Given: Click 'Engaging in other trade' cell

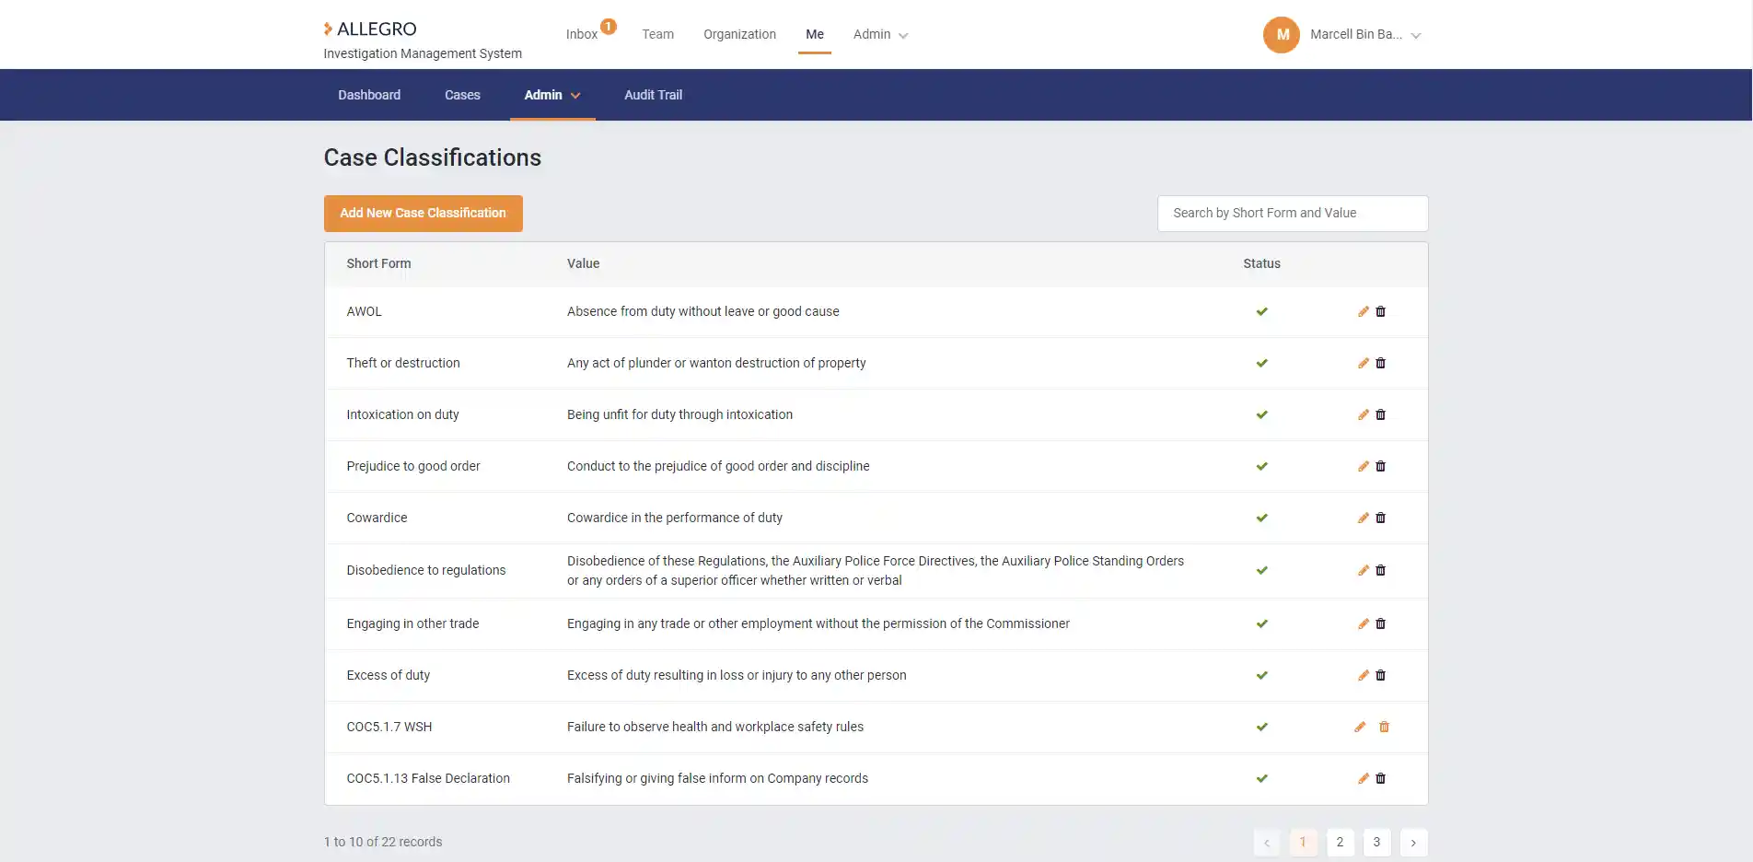Looking at the screenshot, I should (412, 623).
